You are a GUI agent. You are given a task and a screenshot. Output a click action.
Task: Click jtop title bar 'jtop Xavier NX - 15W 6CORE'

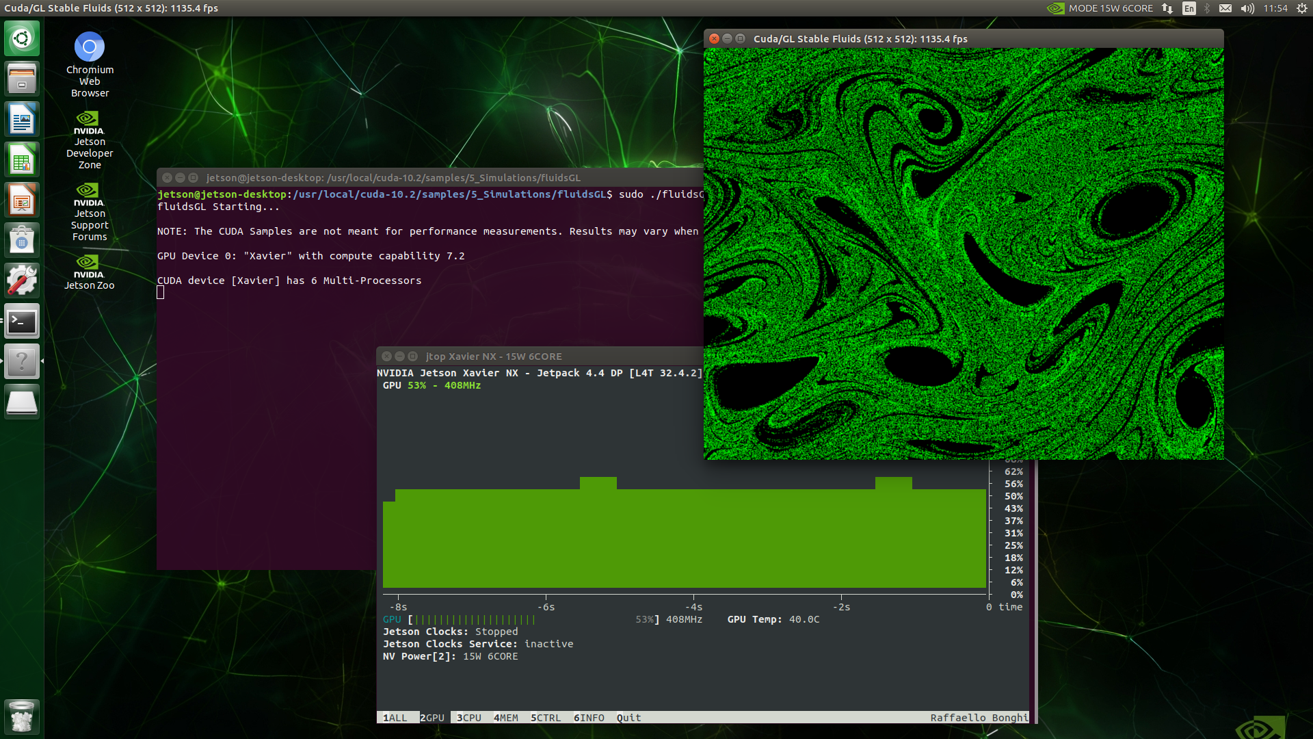pyautogui.click(x=494, y=356)
